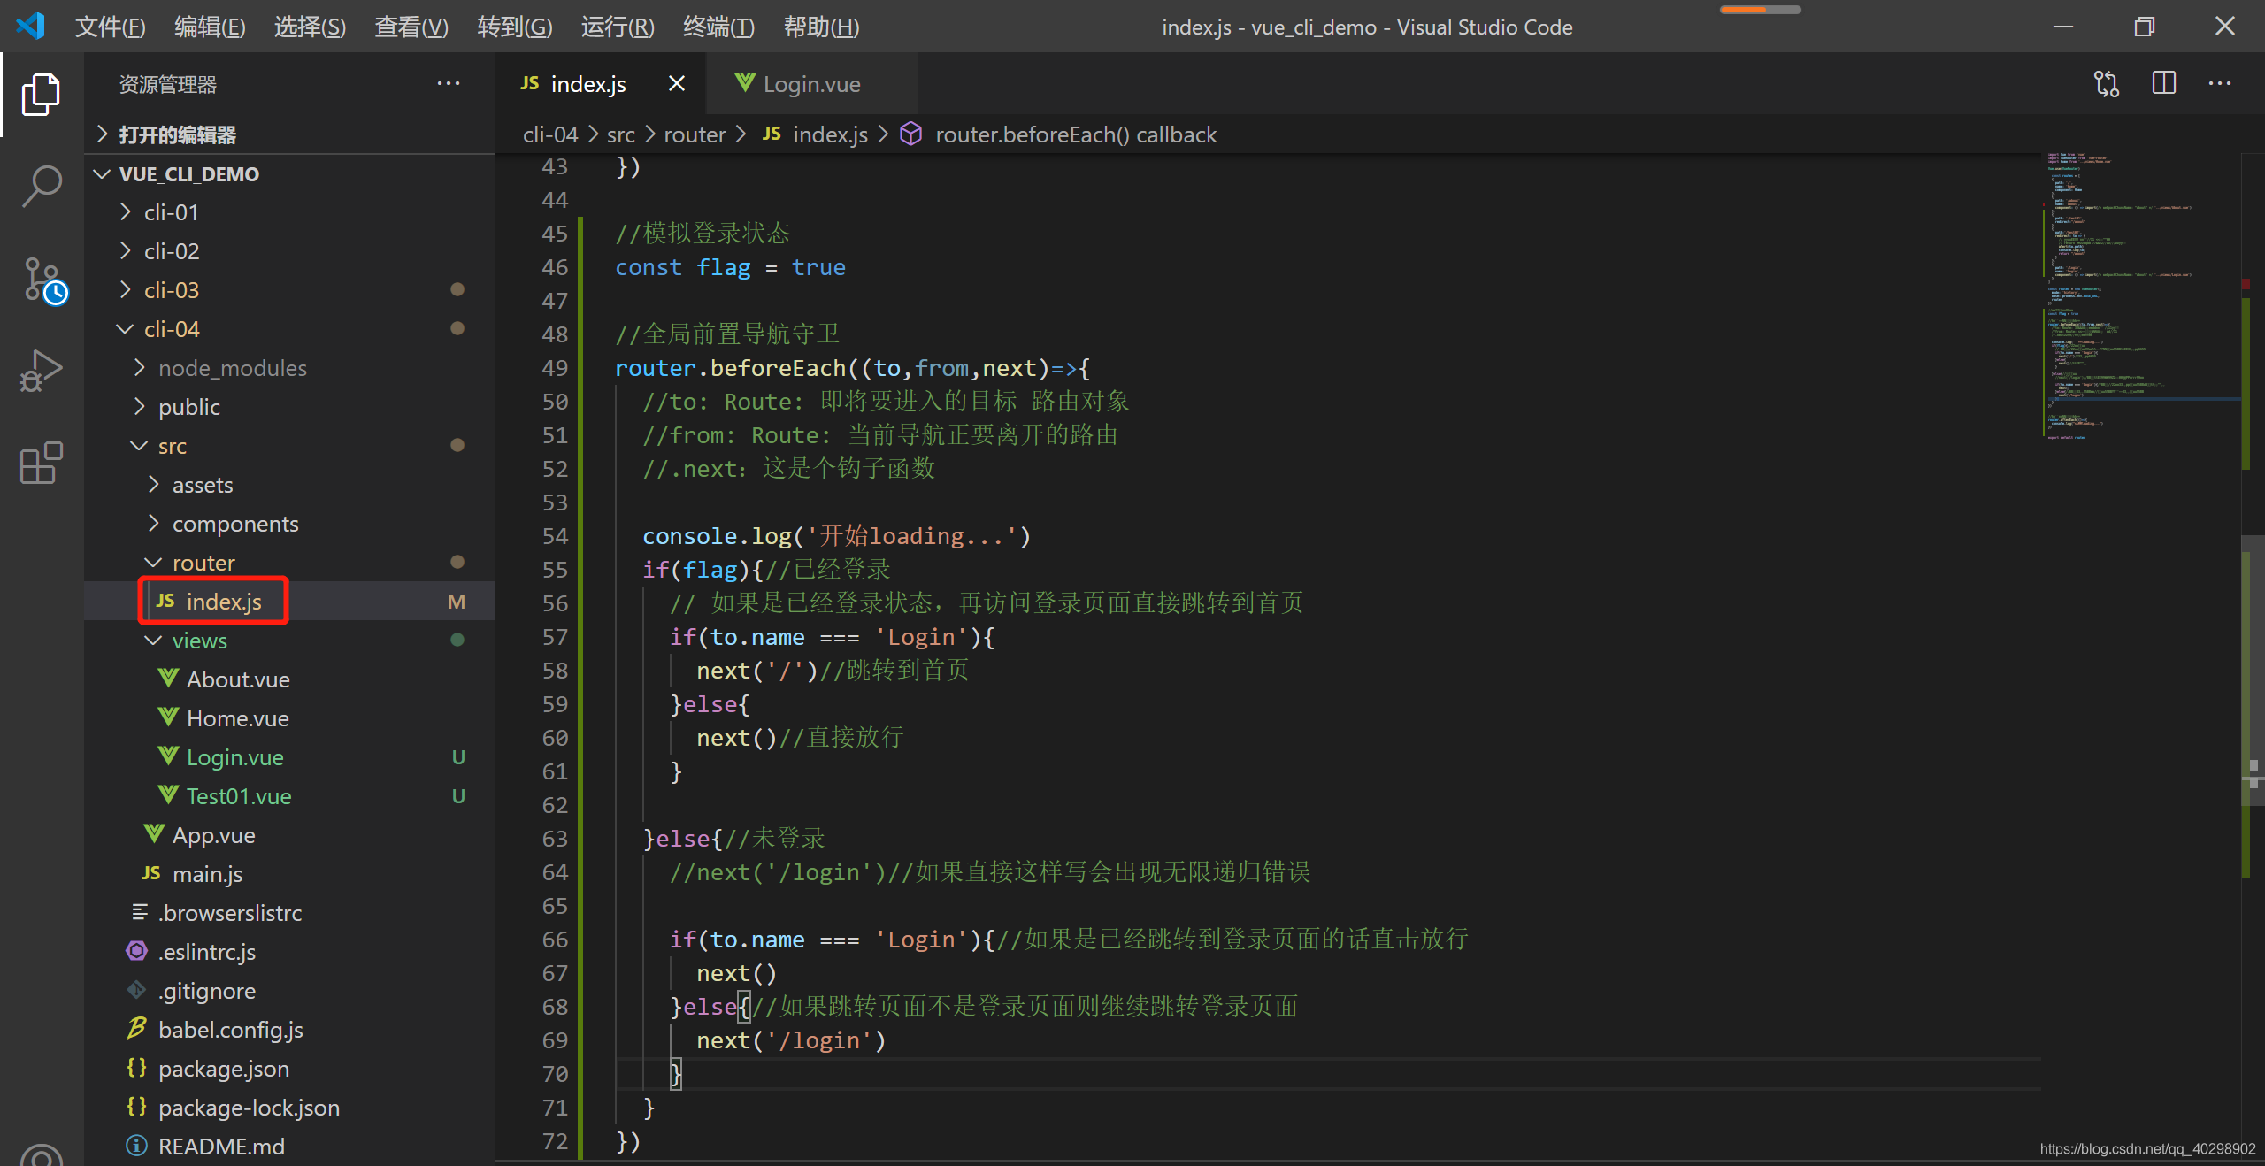This screenshot has height=1166, width=2265.
Task: Click the babel icon of babel.config.js
Action: tap(137, 1030)
